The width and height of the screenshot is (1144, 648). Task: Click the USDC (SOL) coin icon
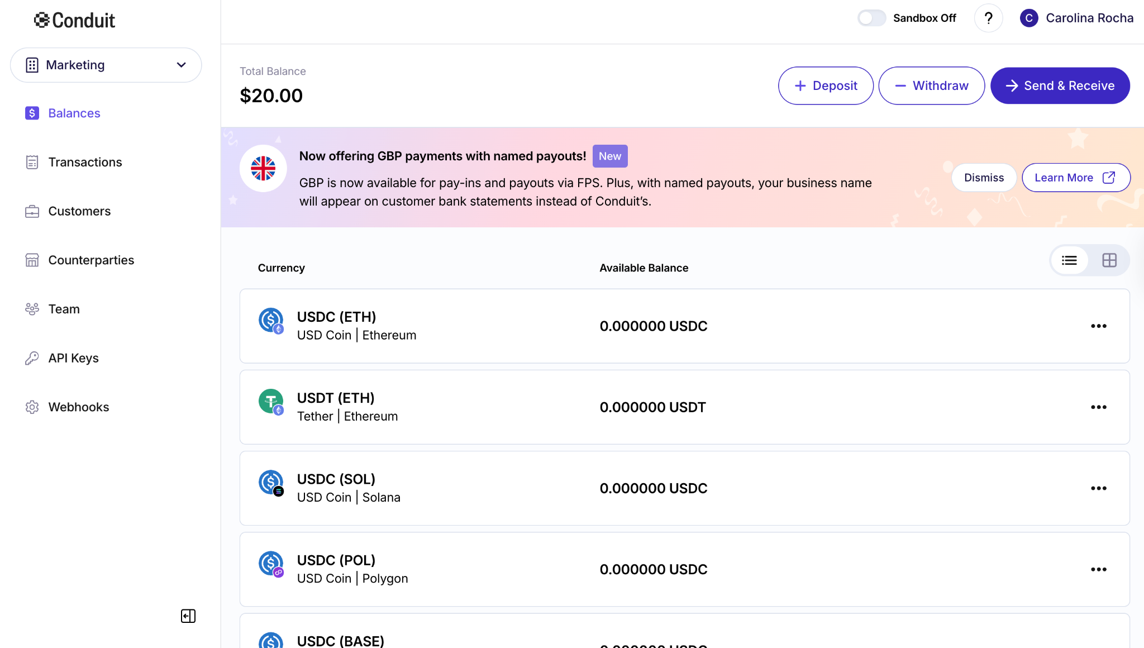coord(271,483)
